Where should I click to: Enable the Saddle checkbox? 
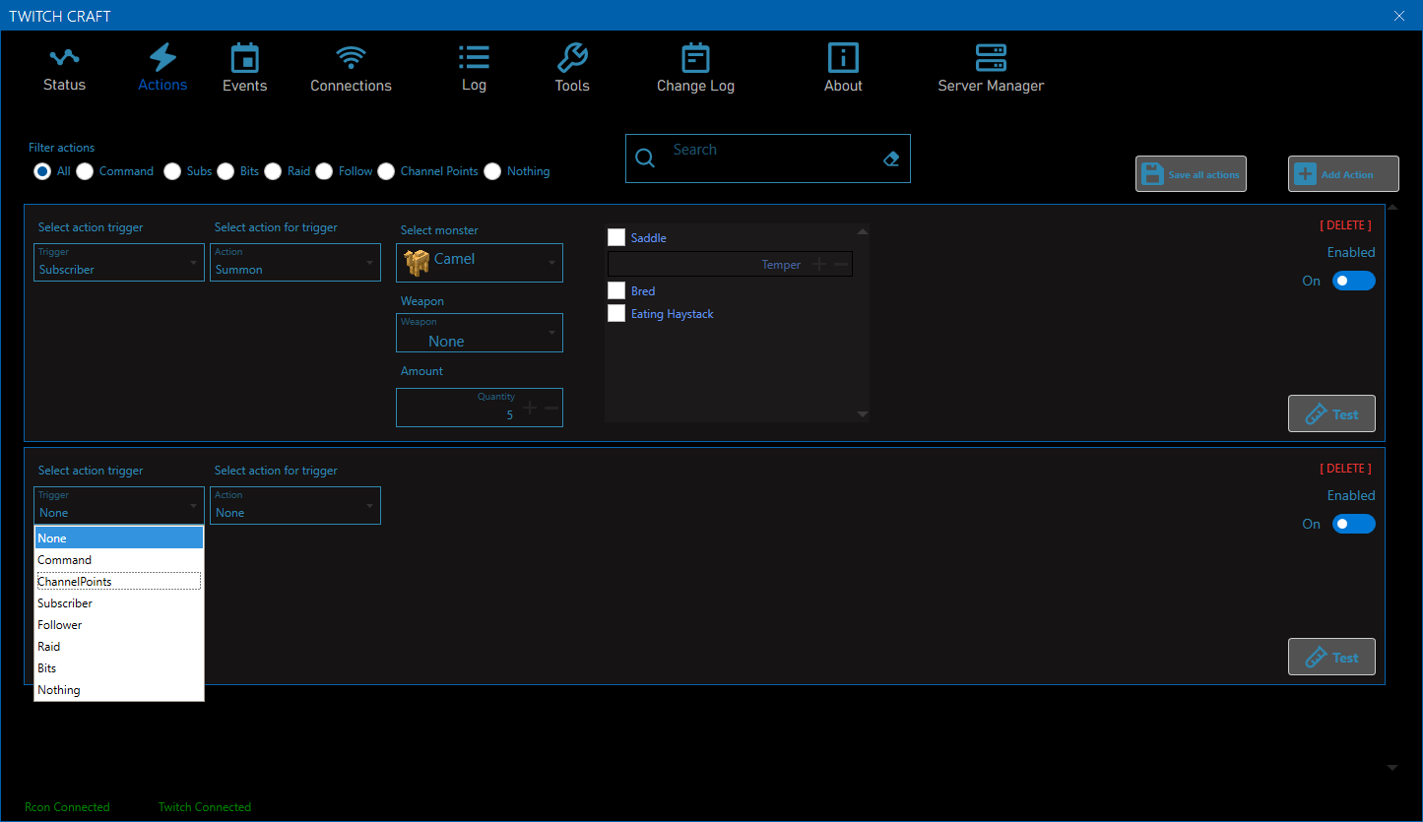coord(616,237)
